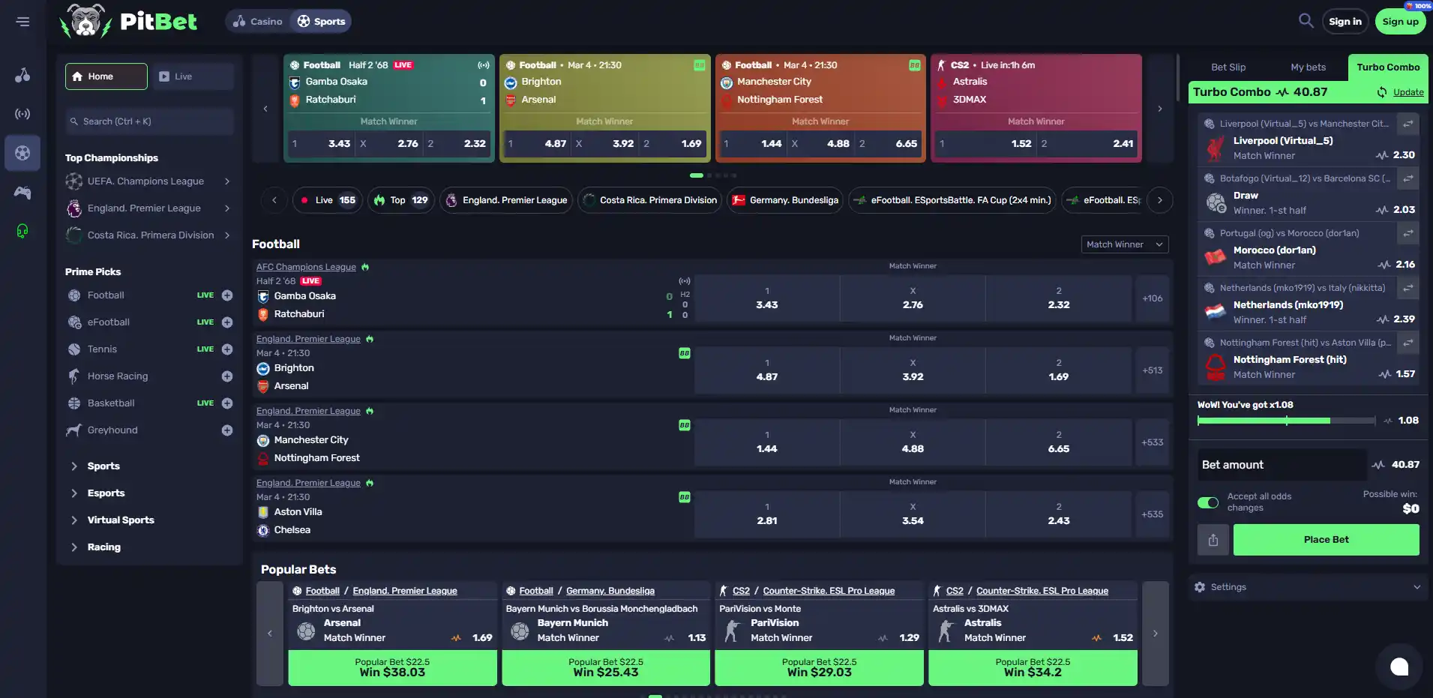Open the Match Winner dropdown

click(x=1125, y=244)
